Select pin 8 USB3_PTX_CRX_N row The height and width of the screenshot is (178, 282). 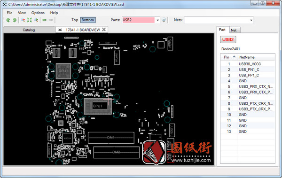[248, 103]
